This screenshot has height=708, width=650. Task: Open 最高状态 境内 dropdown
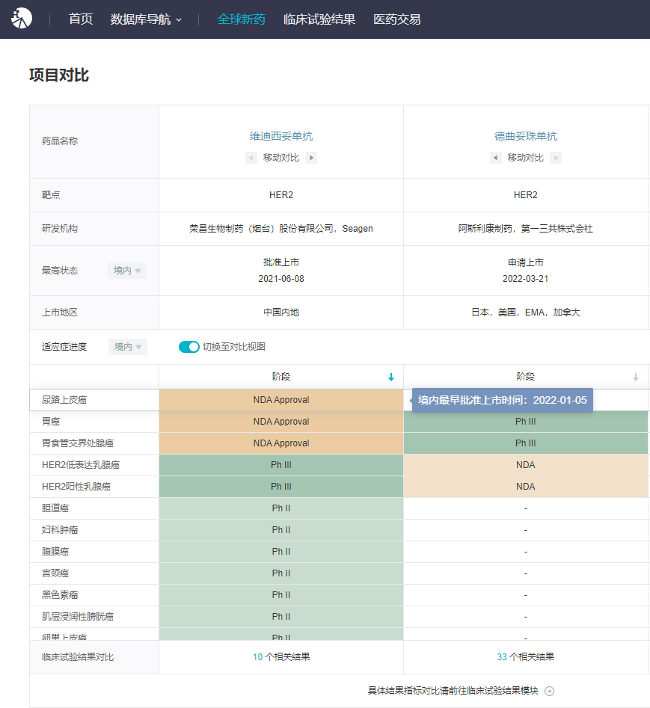coord(127,271)
